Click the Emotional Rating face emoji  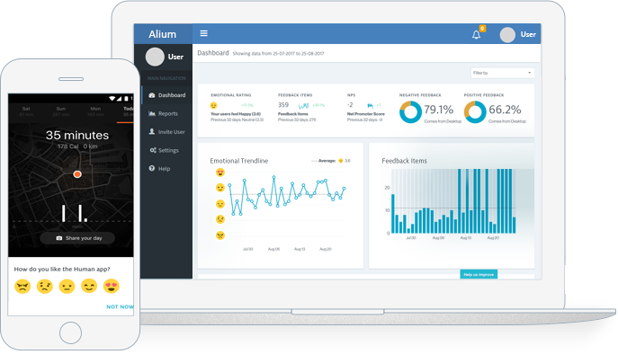[x=213, y=105]
